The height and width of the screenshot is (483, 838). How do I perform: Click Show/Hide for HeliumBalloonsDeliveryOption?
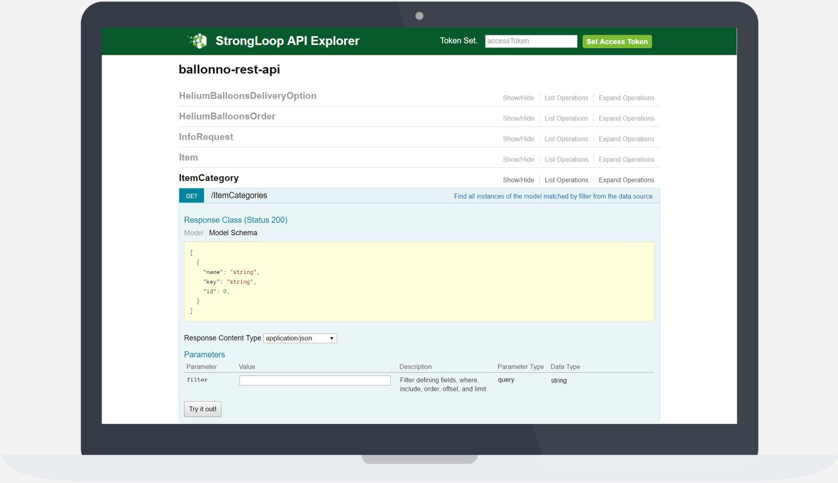coord(518,98)
